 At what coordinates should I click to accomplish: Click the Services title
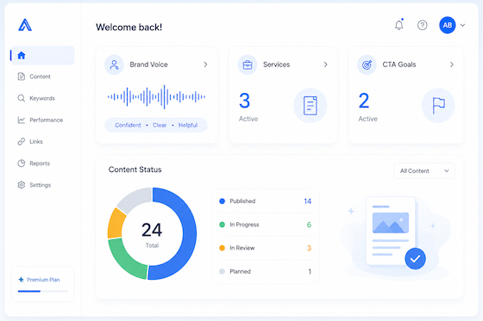276,65
